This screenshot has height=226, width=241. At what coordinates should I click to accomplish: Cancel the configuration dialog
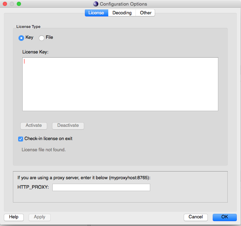click(x=196, y=217)
